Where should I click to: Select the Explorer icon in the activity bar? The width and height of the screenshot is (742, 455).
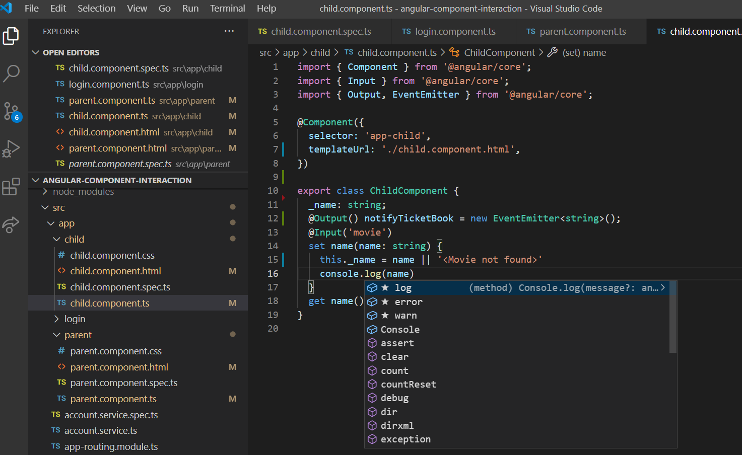12,36
